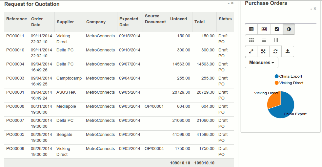Collapse the Request for Quotation panel
Viewport: 322px width, 167px height.
click(229, 3)
